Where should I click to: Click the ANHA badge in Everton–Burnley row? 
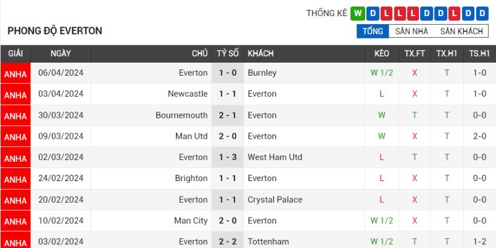[15, 74]
